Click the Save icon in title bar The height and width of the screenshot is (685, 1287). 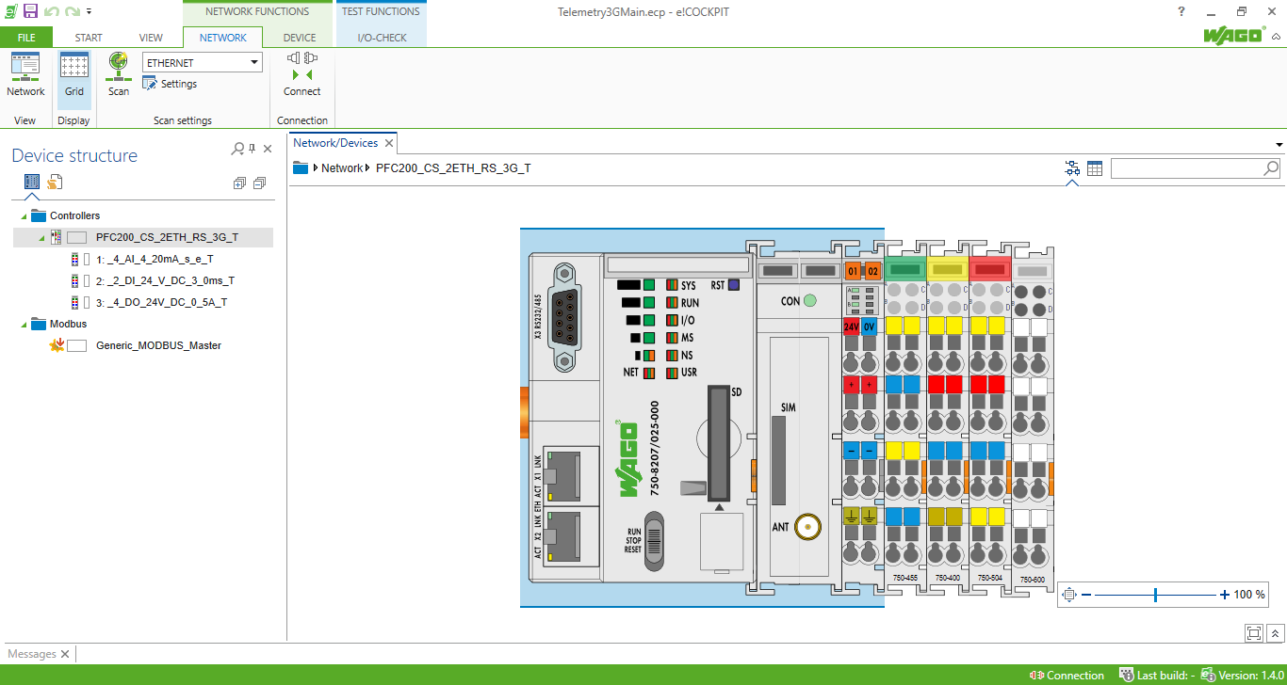30,11
